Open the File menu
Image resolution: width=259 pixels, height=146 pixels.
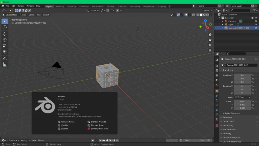coord(7,6)
